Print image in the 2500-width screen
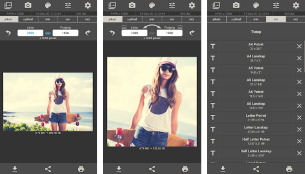Viewport: 305px width, 174px height. pyautogui.click(x=81, y=169)
